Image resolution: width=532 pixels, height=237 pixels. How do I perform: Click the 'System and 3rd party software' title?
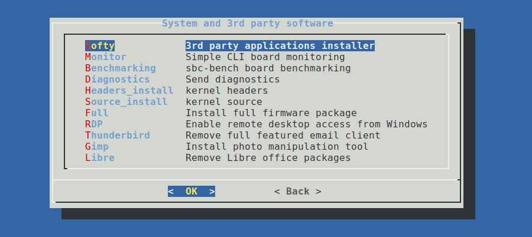click(x=248, y=24)
